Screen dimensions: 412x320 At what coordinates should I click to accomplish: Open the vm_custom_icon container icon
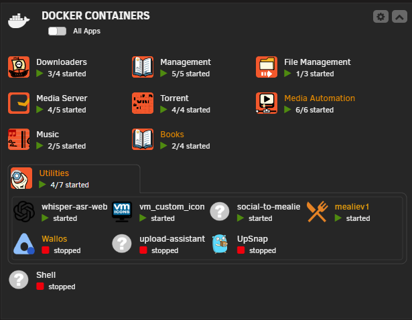tap(122, 212)
